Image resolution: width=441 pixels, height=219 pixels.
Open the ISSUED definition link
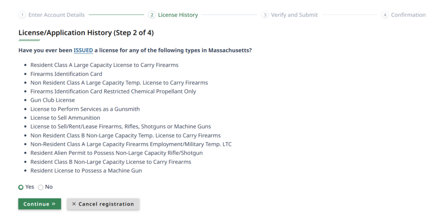(x=83, y=50)
